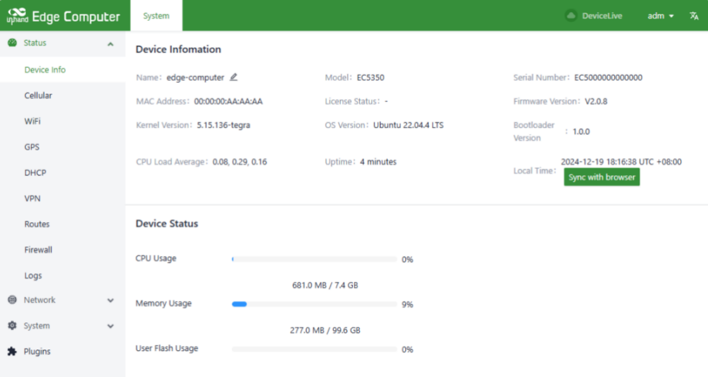Click the InHand Edge Computer logo
708x377 pixels.
click(x=63, y=17)
